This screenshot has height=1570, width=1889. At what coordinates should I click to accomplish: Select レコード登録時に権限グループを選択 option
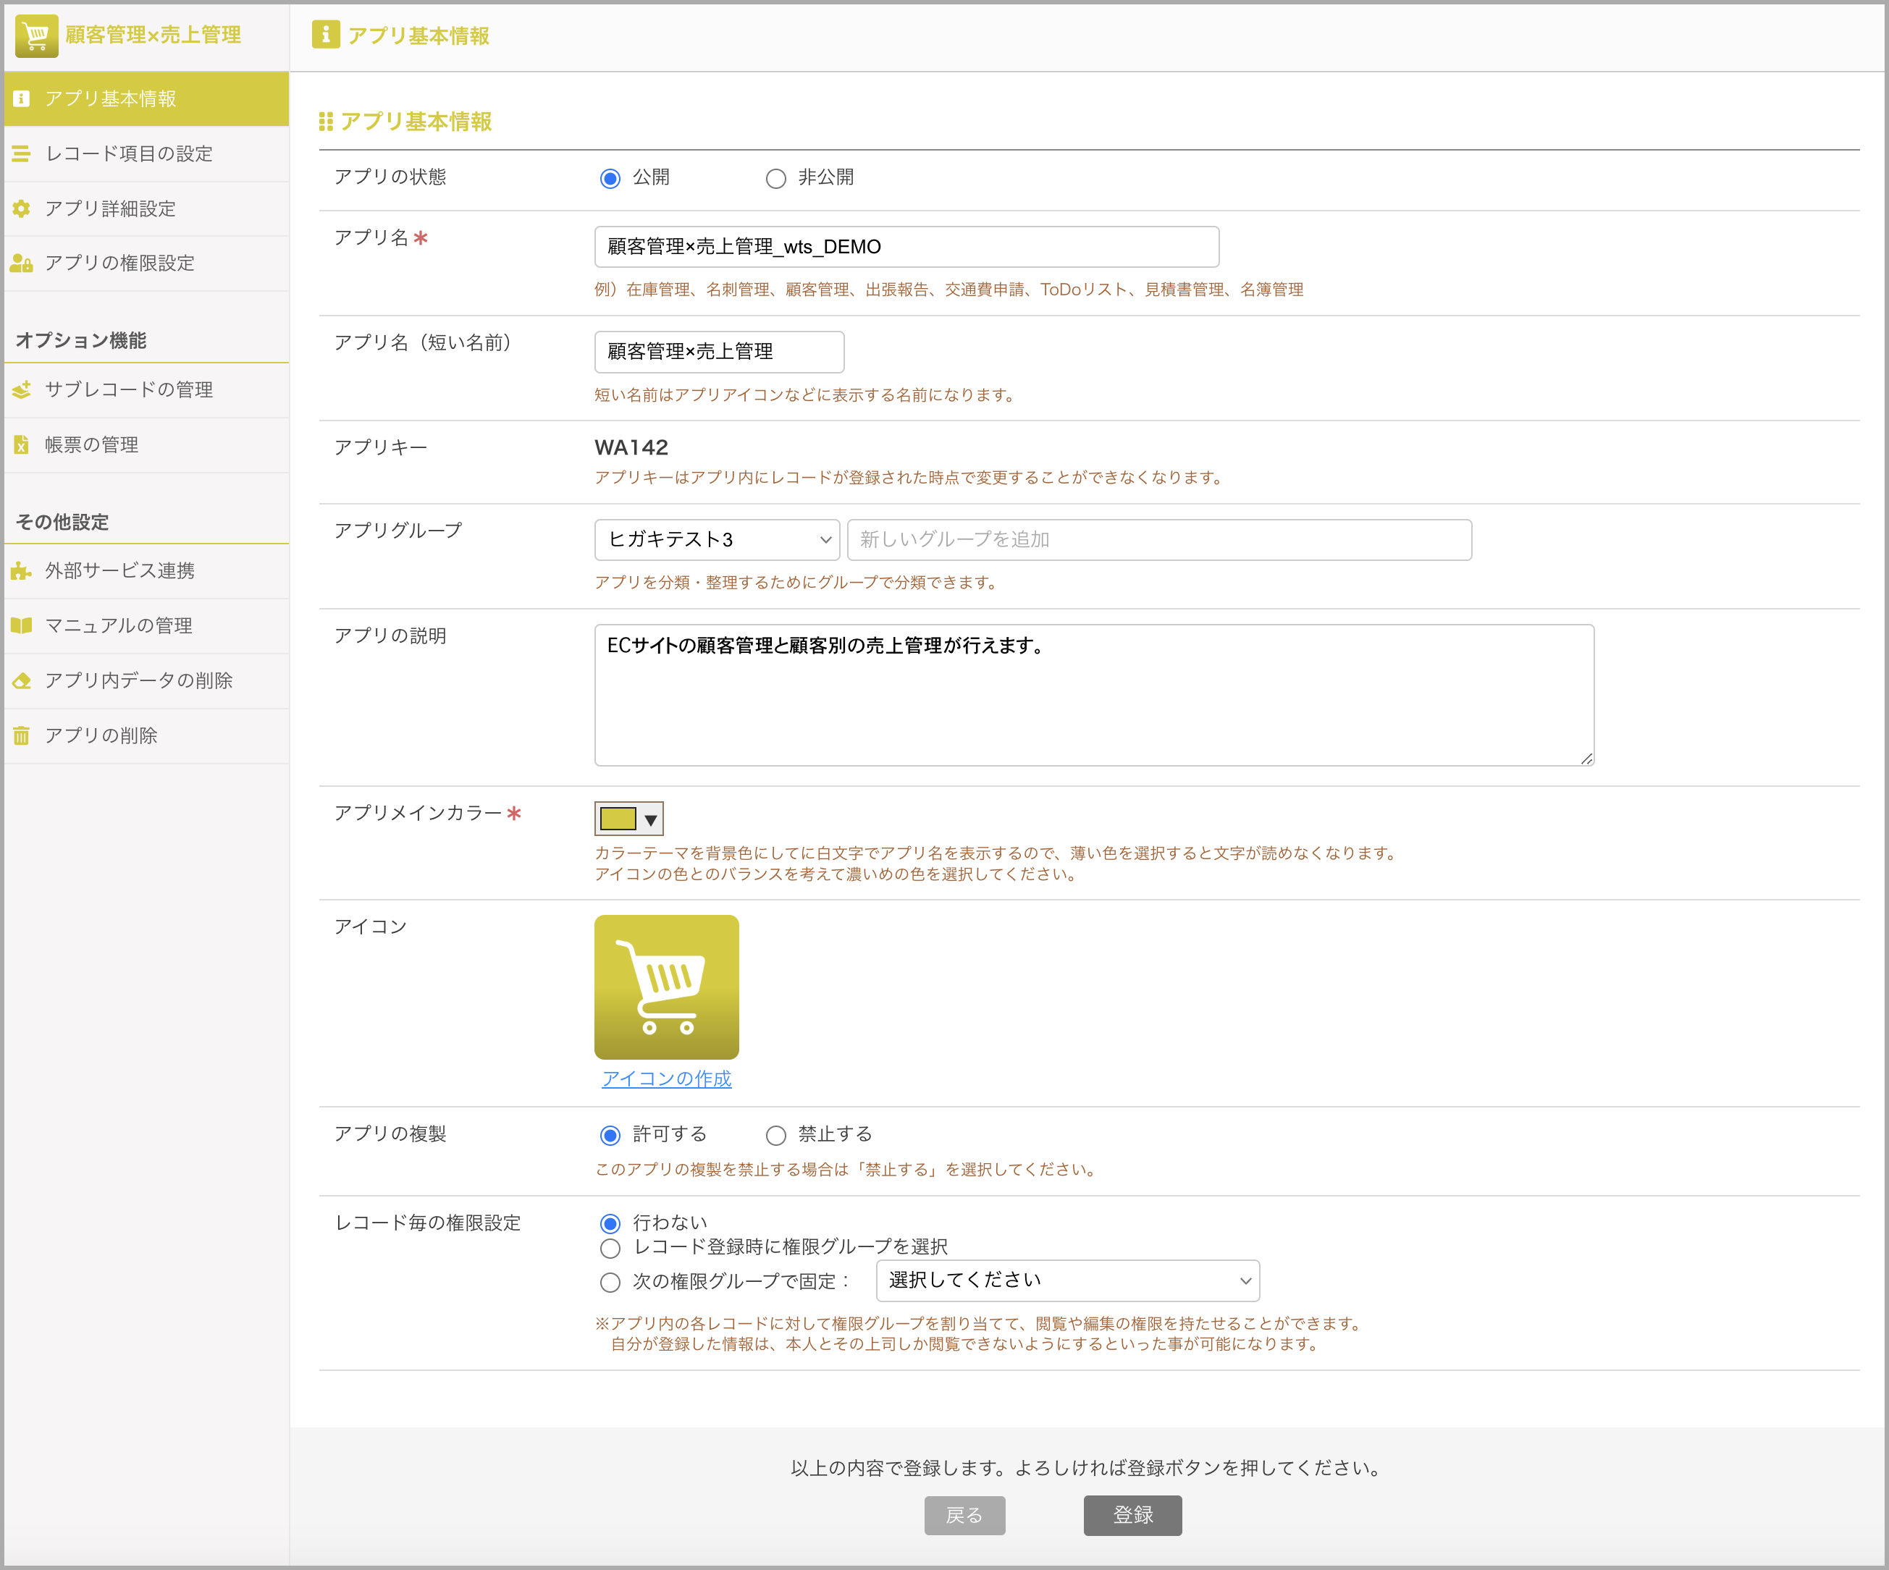pyautogui.click(x=610, y=1248)
